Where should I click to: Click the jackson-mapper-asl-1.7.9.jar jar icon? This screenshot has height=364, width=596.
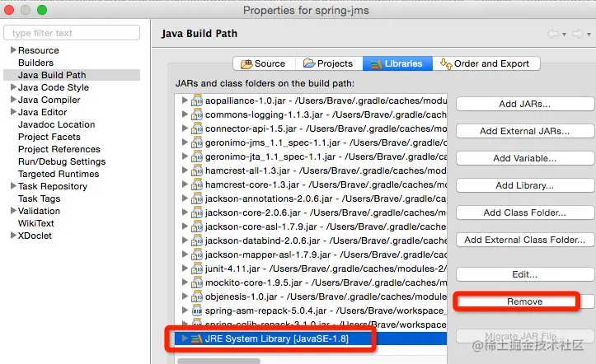(x=196, y=254)
